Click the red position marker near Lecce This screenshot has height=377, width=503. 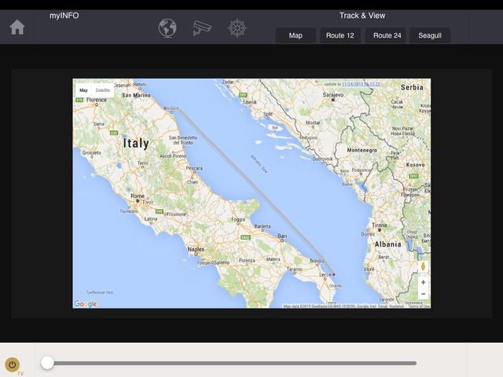pos(333,274)
